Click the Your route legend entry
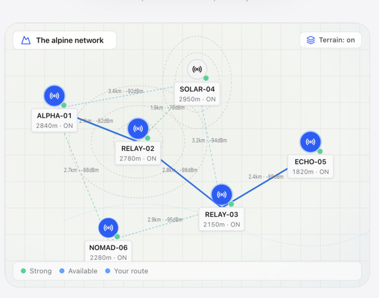The image size is (379, 298). pyautogui.click(x=127, y=271)
